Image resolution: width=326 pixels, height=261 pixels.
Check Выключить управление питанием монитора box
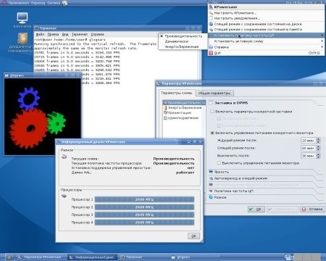pyautogui.click(x=219, y=163)
